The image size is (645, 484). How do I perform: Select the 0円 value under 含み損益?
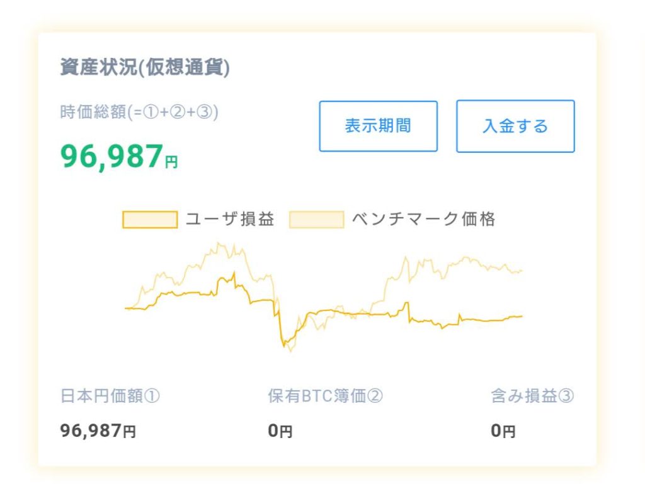503,431
